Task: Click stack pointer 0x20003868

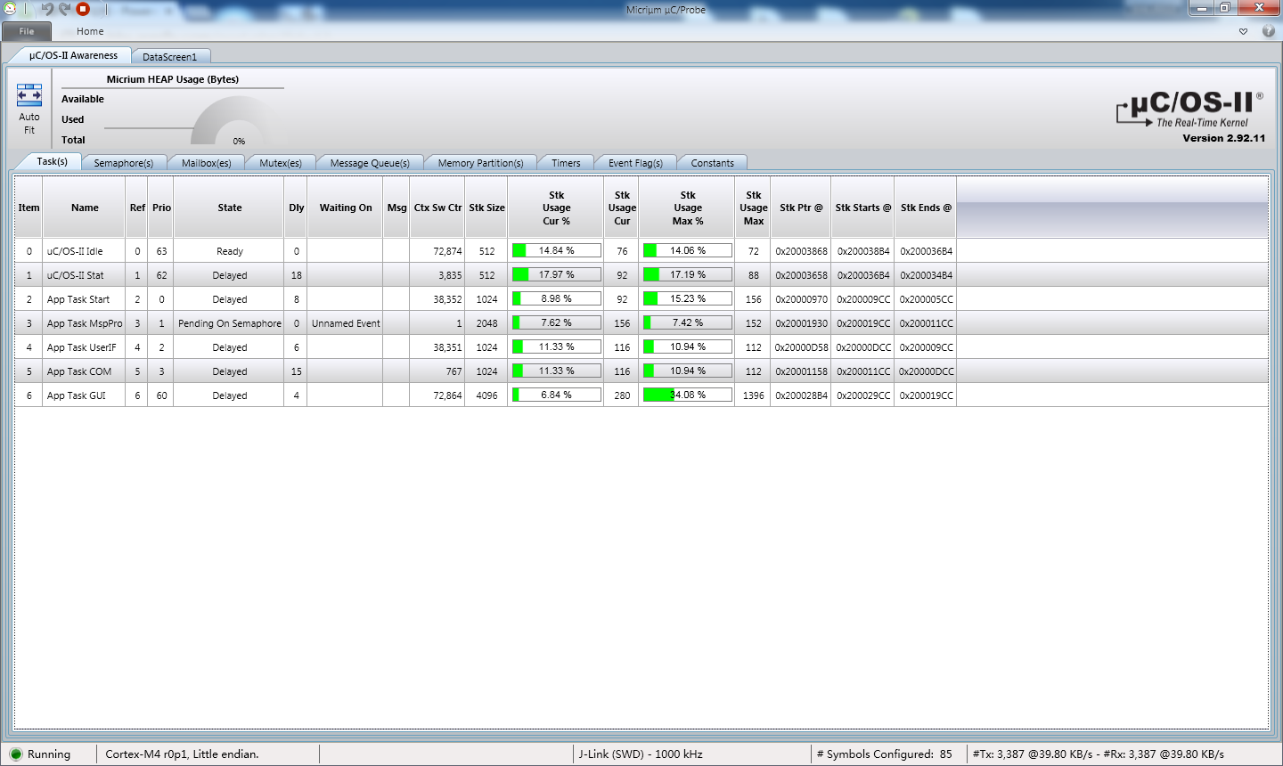Action: pyautogui.click(x=801, y=251)
